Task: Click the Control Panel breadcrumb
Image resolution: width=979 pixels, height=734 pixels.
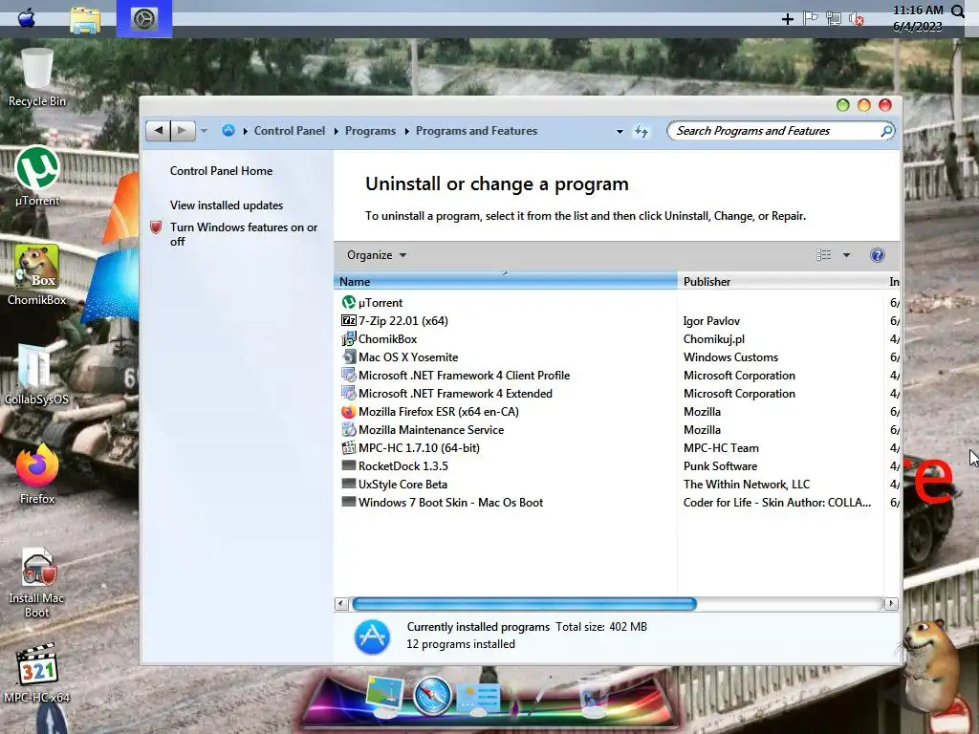Action: [289, 130]
